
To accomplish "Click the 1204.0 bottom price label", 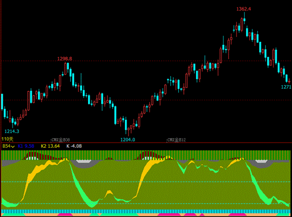I will point(128,139).
